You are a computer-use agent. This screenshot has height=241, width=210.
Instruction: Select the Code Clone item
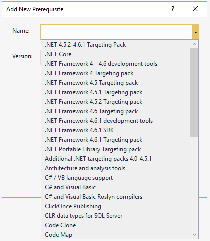point(115,225)
